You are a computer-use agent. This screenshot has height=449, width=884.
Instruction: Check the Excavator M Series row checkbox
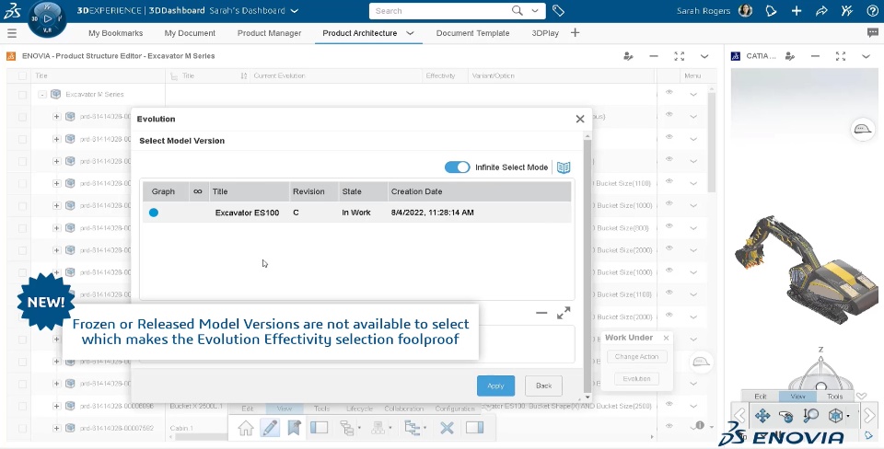pyautogui.click(x=22, y=95)
